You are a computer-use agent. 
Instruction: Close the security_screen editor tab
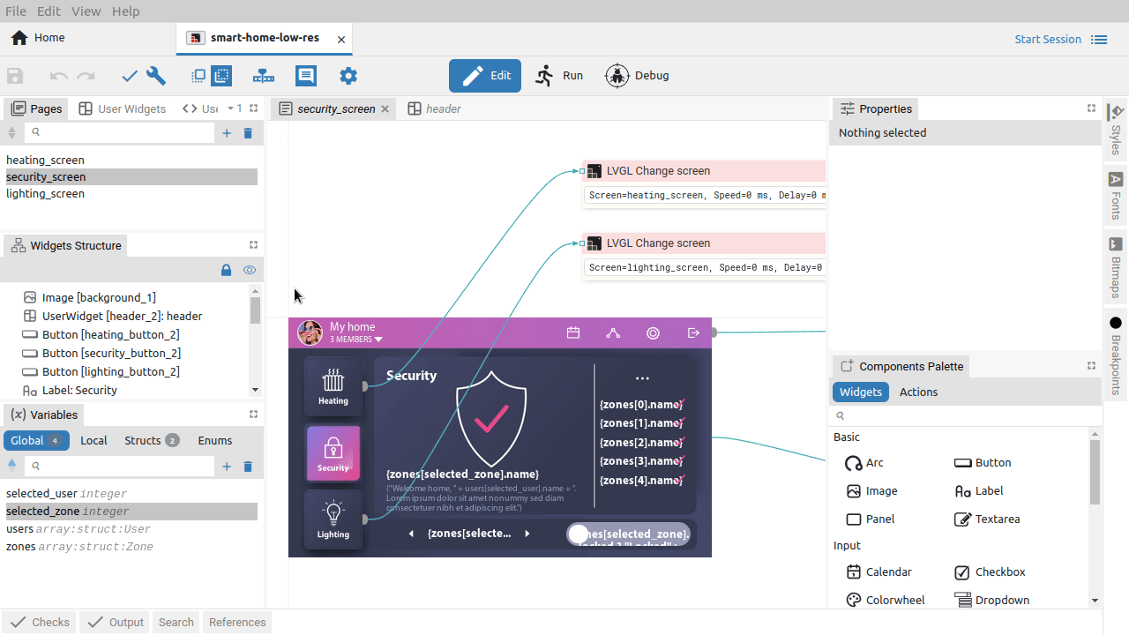tap(385, 109)
